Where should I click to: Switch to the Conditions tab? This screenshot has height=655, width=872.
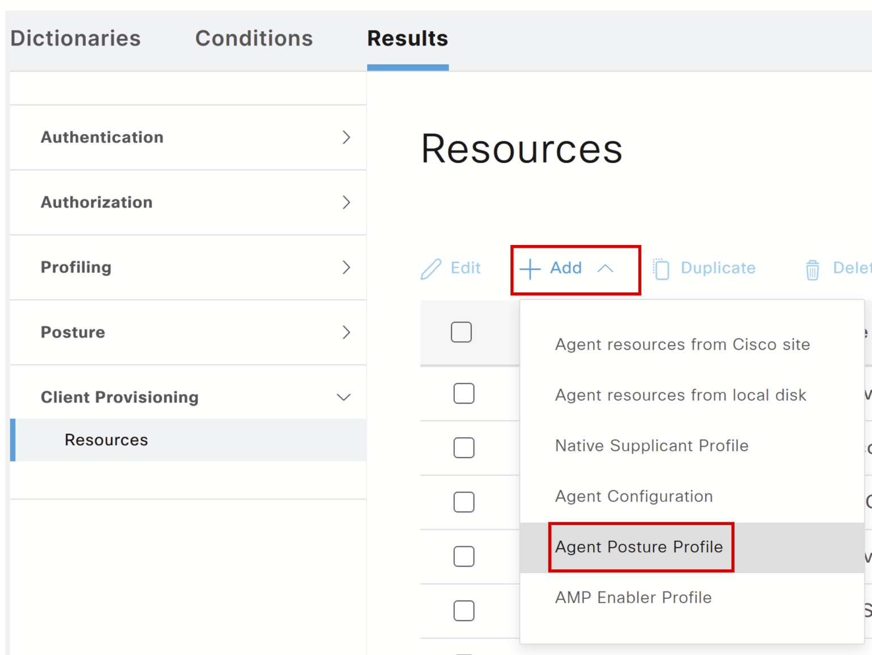(x=254, y=38)
